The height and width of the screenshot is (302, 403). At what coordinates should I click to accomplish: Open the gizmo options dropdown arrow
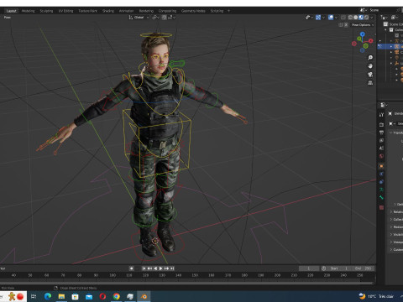pyautogui.click(x=323, y=18)
